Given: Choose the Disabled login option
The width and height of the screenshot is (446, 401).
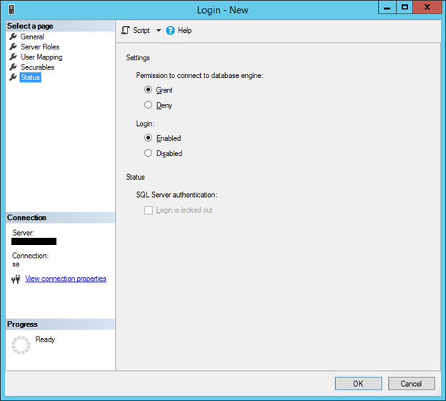Looking at the screenshot, I should pyautogui.click(x=148, y=153).
